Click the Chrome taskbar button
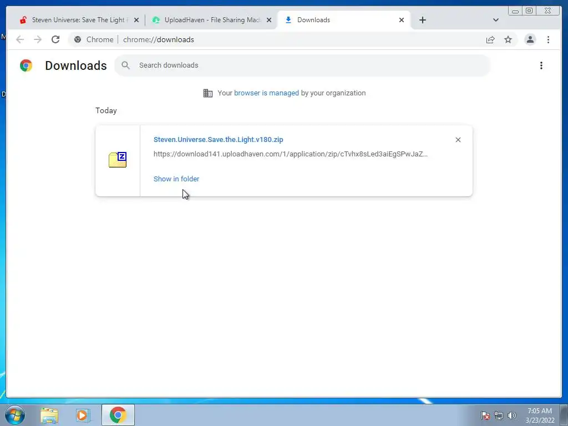The height and width of the screenshot is (426, 568). click(118, 415)
